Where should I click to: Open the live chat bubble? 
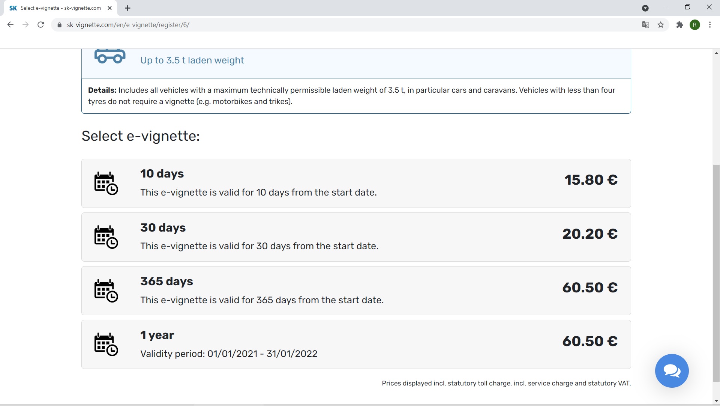[x=672, y=371]
